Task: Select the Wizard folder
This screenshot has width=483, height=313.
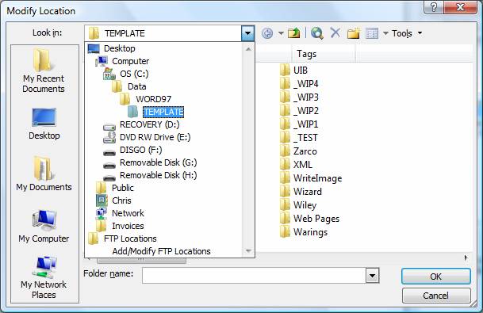Action: click(x=301, y=192)
